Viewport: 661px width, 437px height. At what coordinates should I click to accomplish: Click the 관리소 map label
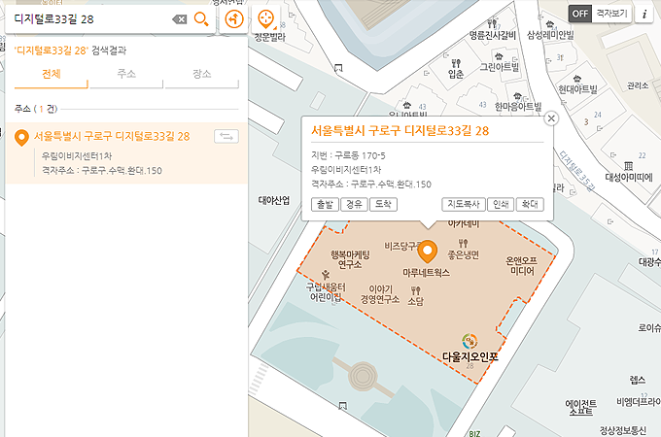tap(638, 85)
